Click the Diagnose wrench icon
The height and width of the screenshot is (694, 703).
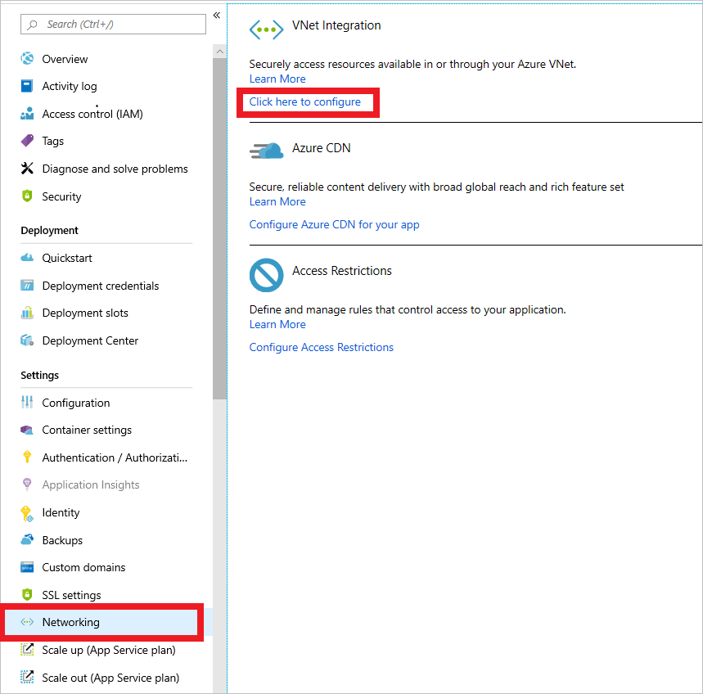coord(27,169)
